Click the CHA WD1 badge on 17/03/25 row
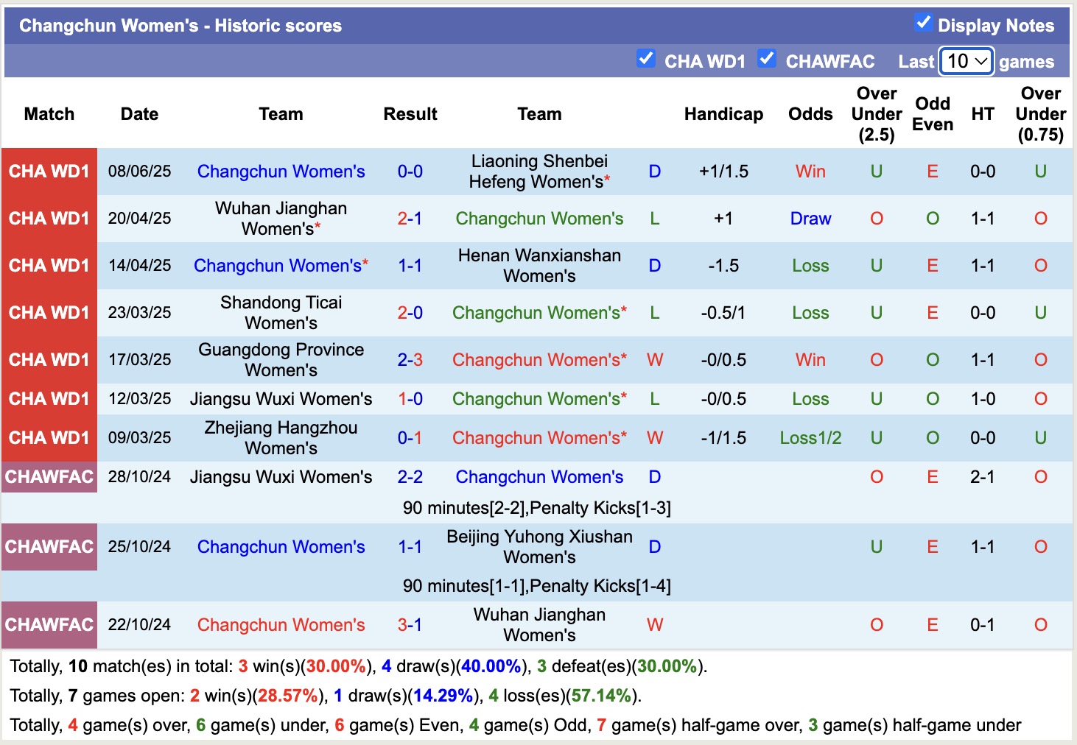The image size is (1077, 745). (49, 359)
